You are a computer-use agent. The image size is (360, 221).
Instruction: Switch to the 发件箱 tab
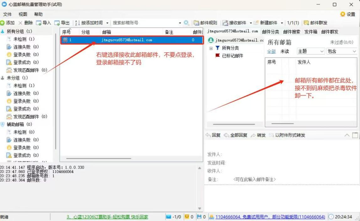[x=311, y=32]
